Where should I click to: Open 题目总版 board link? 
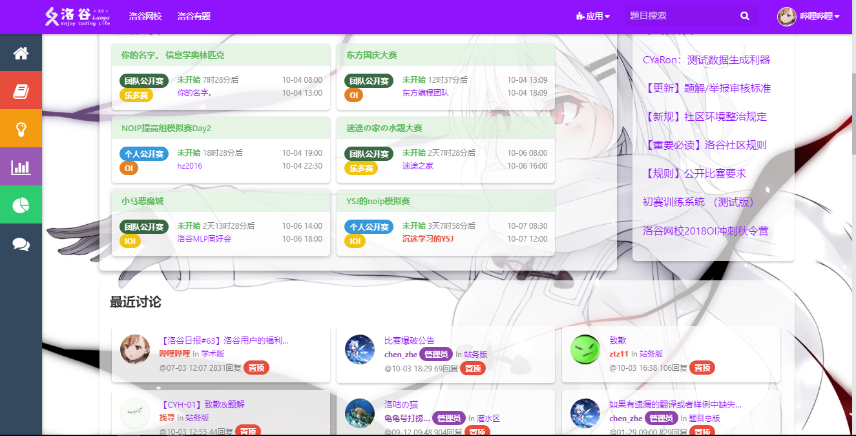(x=704, y=418)
